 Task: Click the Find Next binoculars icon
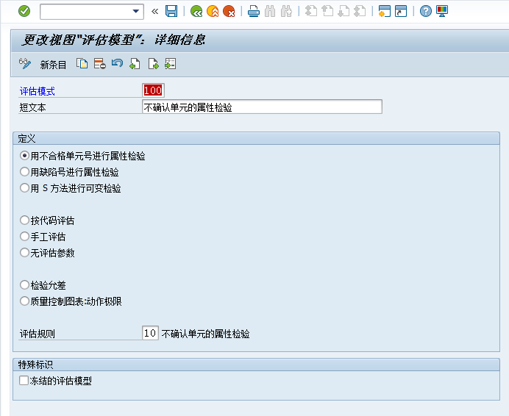[286, 11]
